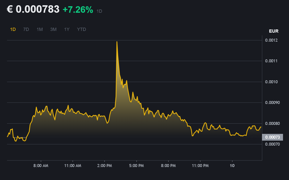
Task: Click the EUR currency label above axis
Action: tap(273, 31)
